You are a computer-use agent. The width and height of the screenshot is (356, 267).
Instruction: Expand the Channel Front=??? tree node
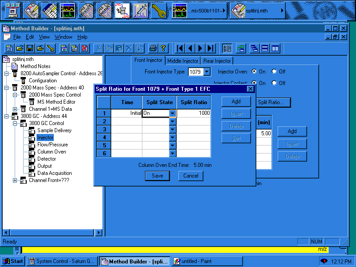point(15,181)
